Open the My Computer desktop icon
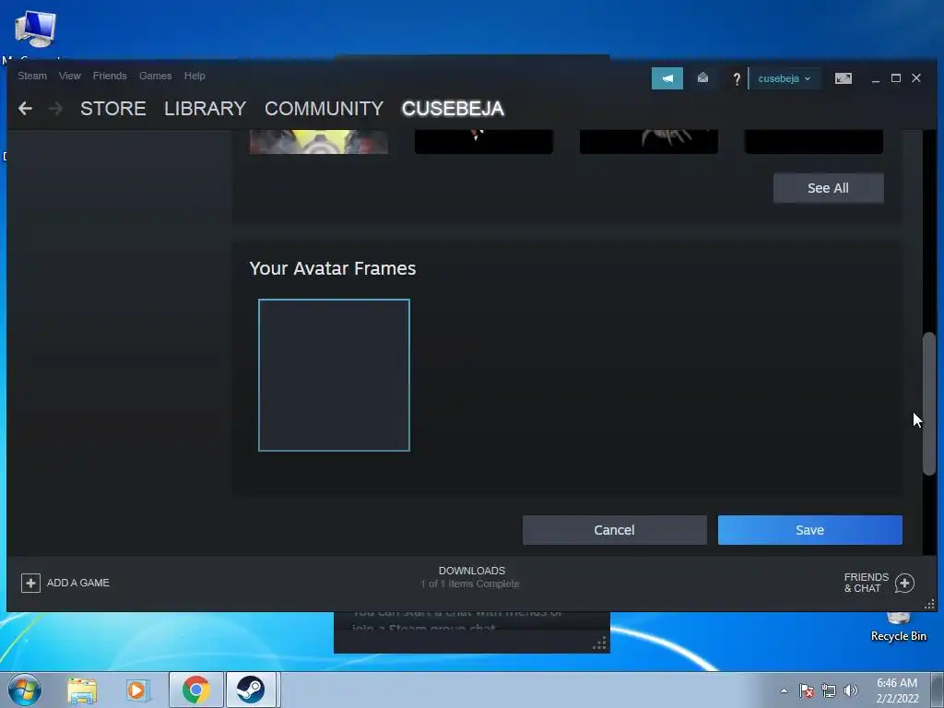Screen dimensions: 944x708 point(35,29)
